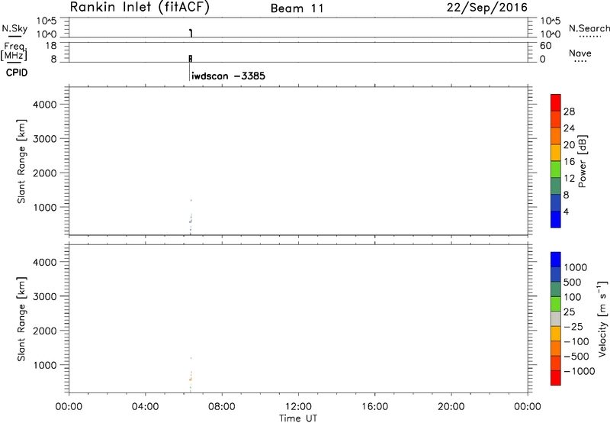Click the 28 tick on the Power colorbar
This screenshot has width=610, height=423.
569,111
